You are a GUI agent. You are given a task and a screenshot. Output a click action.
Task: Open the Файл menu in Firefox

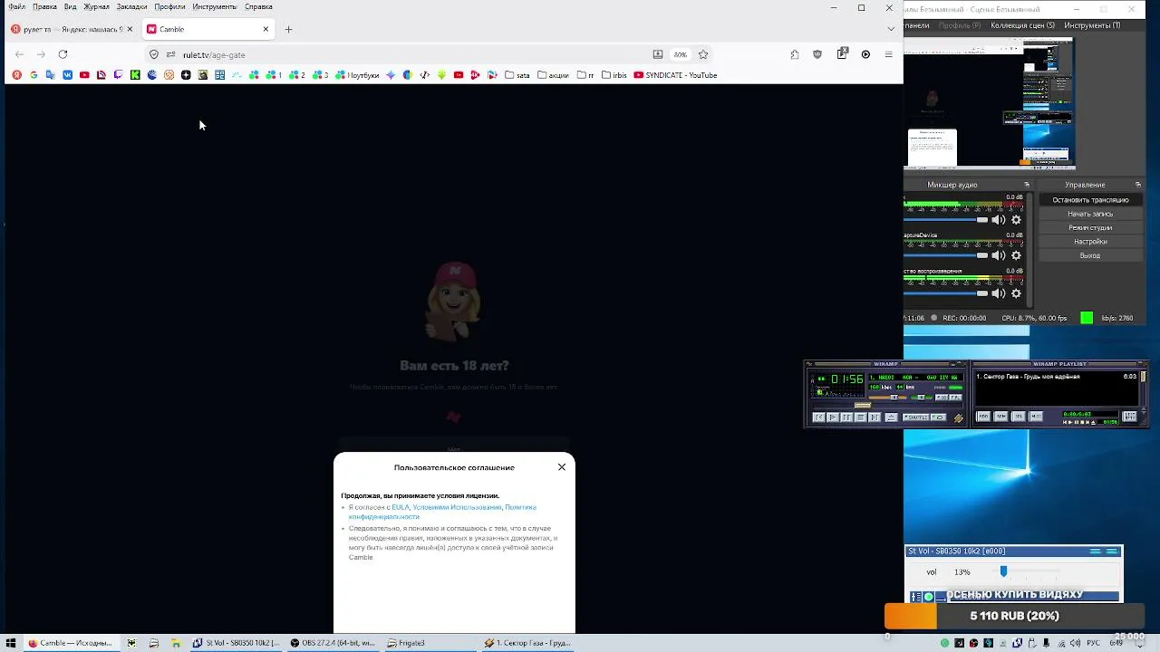(x=17, y=7)
